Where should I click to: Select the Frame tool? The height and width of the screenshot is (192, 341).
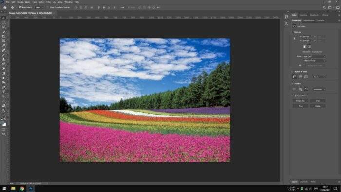point(3,41)
